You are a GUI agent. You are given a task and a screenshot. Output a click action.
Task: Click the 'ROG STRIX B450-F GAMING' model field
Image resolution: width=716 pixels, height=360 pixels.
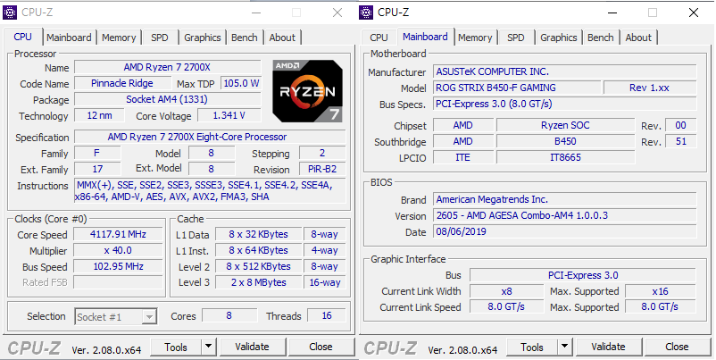tap(517, 88)
